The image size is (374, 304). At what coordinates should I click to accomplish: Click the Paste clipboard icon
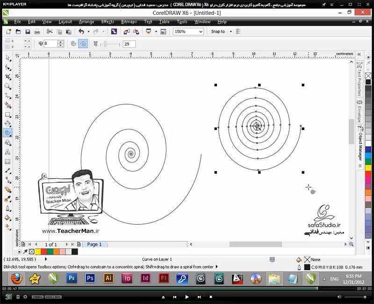(68, 31)
